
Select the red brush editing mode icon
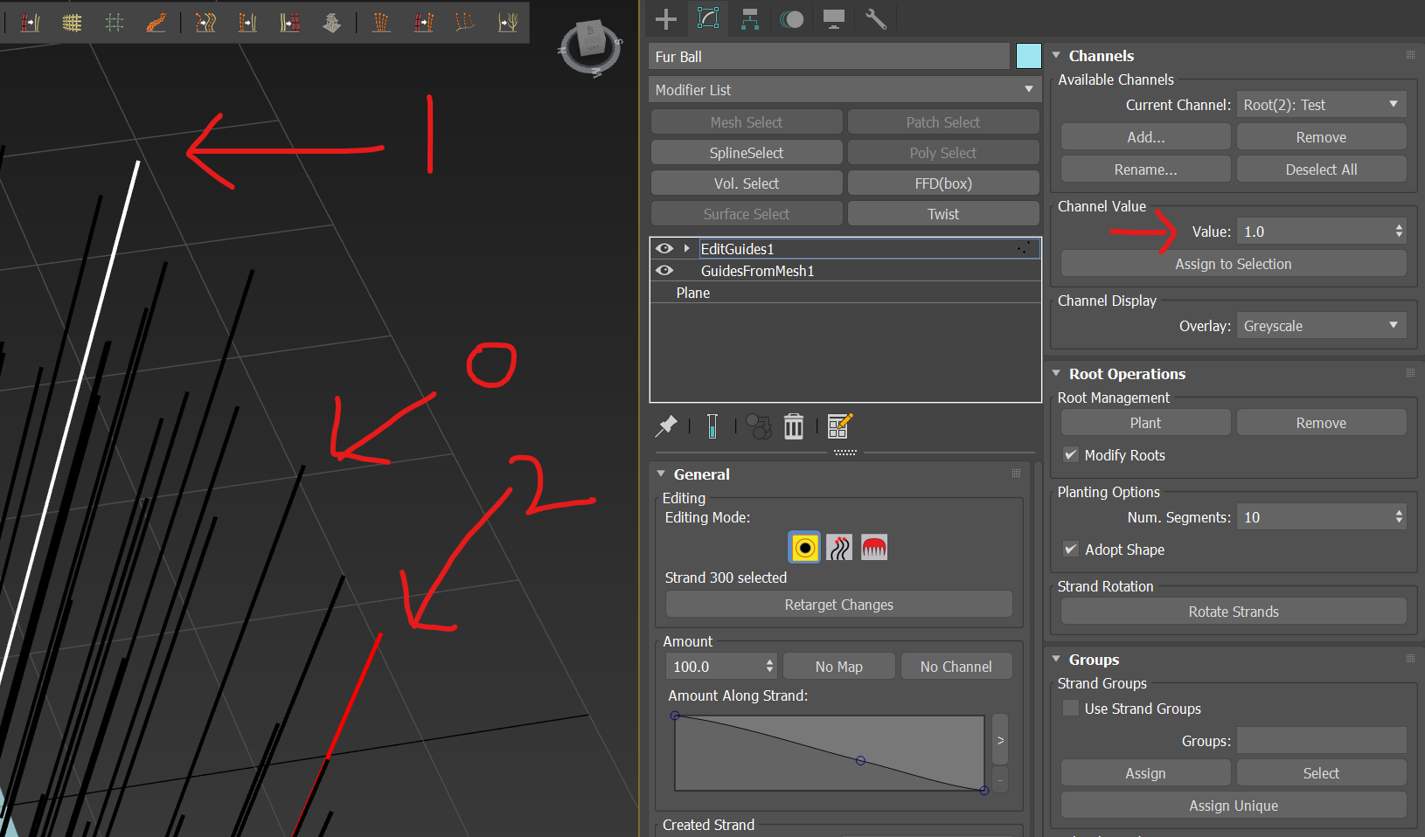(873, 548)
